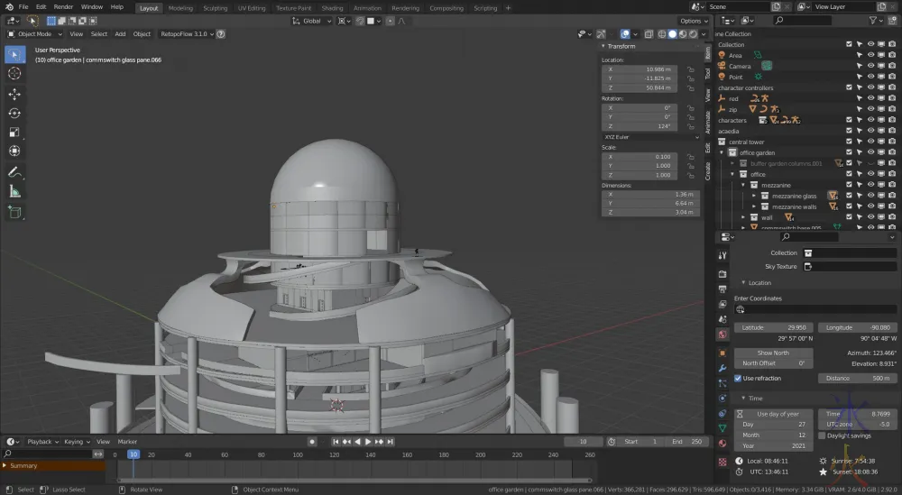Select the Annotate tool

coord(15,172)
